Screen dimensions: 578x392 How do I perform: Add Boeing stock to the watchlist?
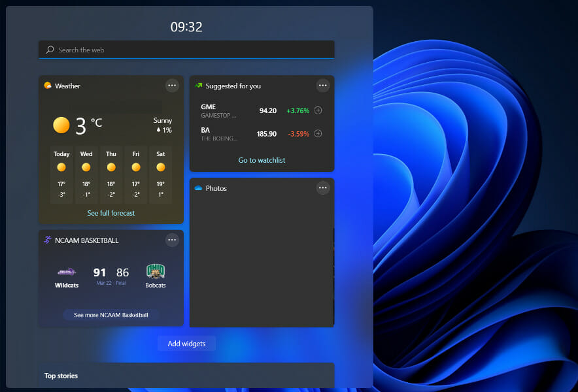click(x=318, y=133)
